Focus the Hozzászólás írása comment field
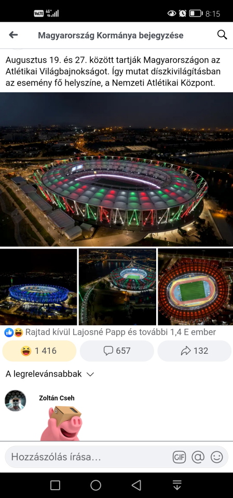This screenshot has height=498, width=233. click(87, 458)
